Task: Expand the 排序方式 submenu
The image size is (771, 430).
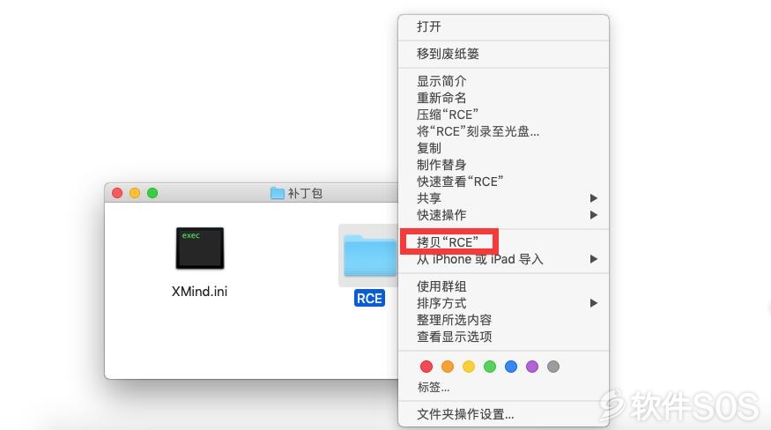Action: click(x=503, y=303)
